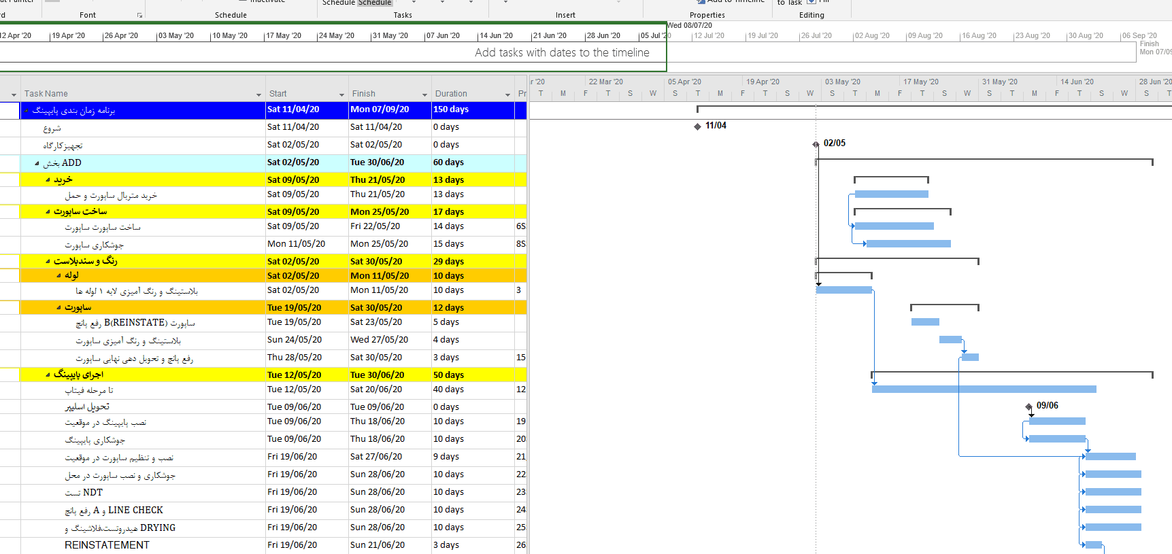Click the 'Sat 23/05/20' finish cell
This screenshot has width=1172, height=554.
[390, 322]
